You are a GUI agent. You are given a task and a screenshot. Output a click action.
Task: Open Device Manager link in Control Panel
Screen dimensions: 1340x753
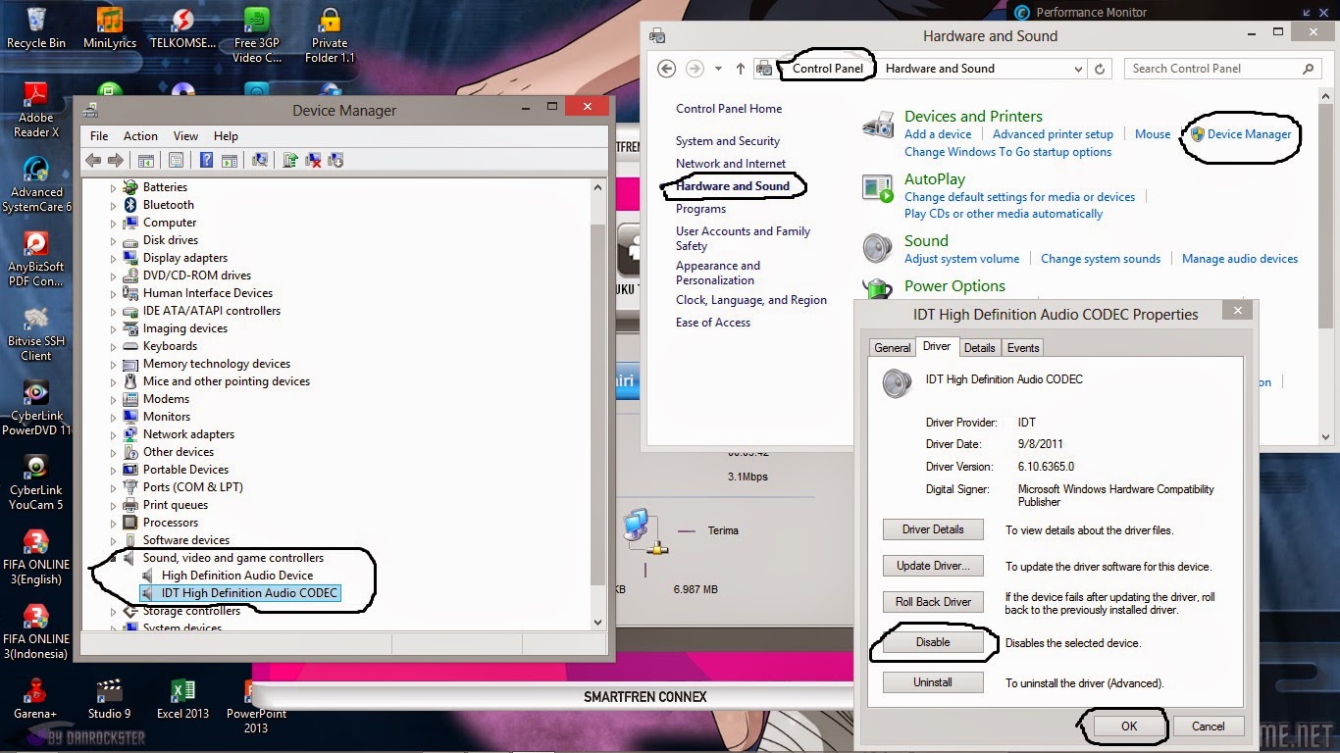(x=1249, y=134)
